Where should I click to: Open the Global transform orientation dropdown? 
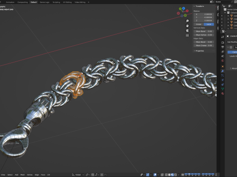pyautogui.click(x=78, y=175)
